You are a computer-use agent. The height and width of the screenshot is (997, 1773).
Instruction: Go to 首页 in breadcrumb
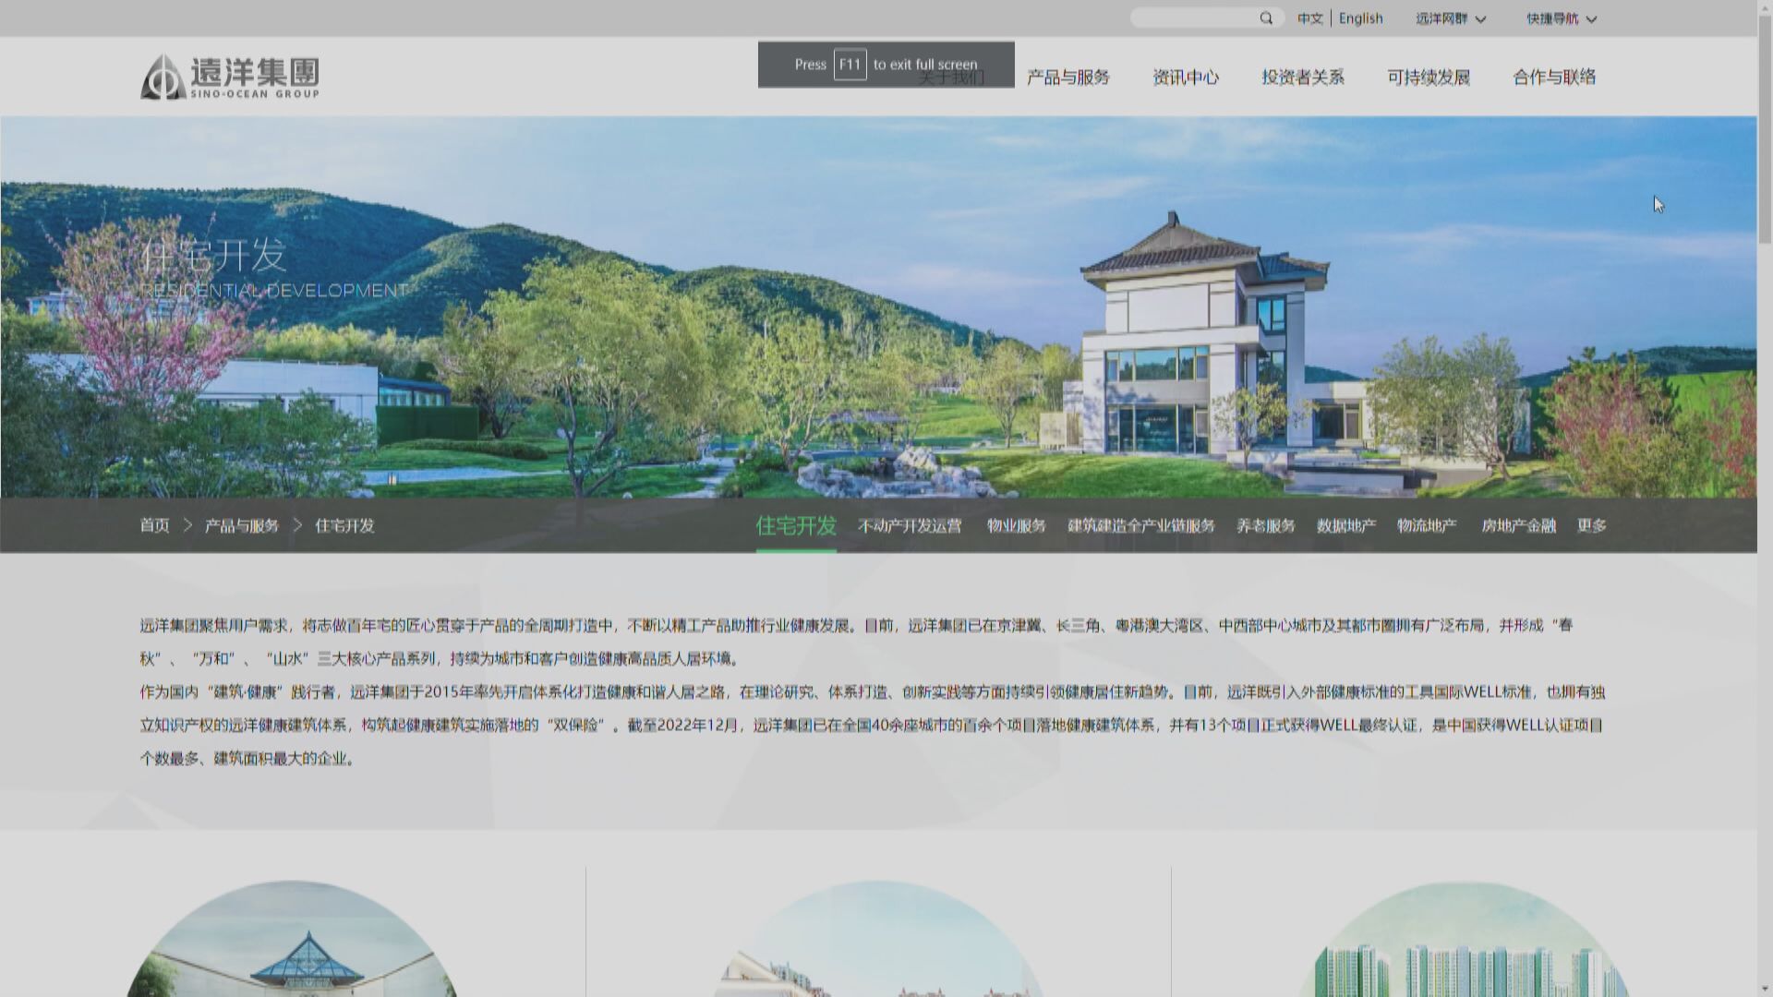[x=154, y=525]
